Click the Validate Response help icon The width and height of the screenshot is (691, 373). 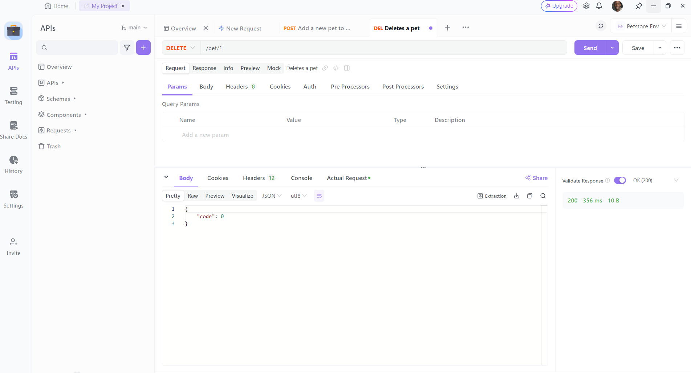tap(607, 180)
